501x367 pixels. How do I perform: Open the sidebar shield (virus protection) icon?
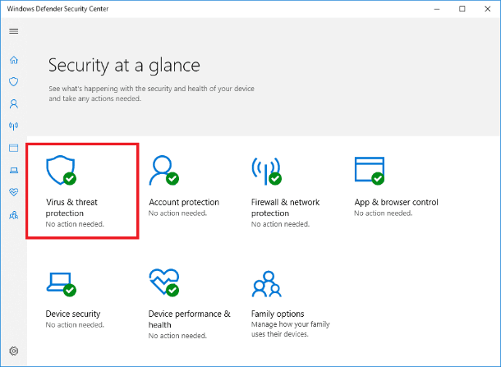14,82
